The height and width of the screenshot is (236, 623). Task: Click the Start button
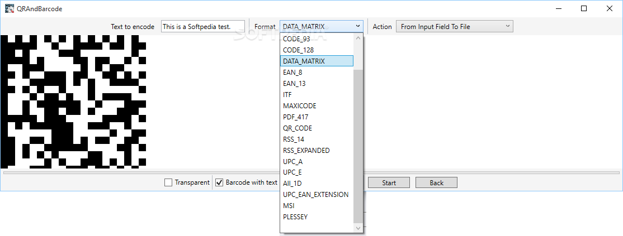coord(389,182)
